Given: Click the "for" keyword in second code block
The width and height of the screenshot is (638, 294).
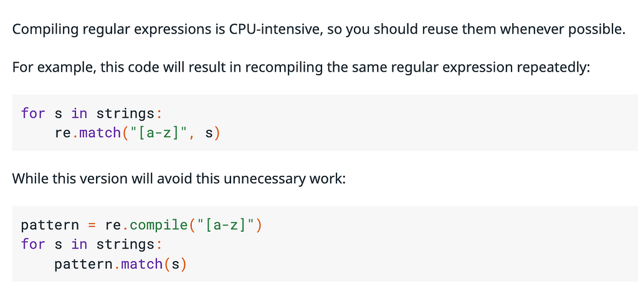Looking at the screenshot, I should pyautogui.click(x=34, y=244).
